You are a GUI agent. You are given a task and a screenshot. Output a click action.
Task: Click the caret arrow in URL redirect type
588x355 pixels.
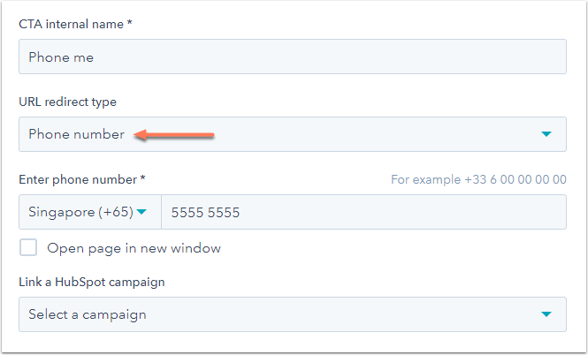click(x=546, y=134)
